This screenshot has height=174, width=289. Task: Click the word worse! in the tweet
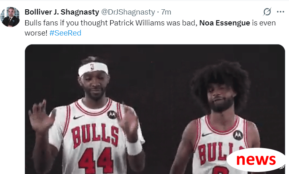(36, 33)
